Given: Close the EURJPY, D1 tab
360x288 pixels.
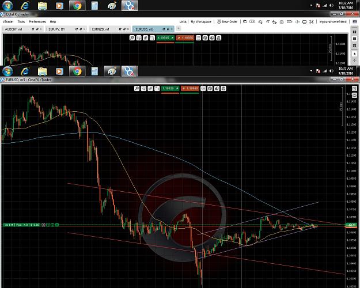Looking at the screenshot, I should tap(85, 29).
